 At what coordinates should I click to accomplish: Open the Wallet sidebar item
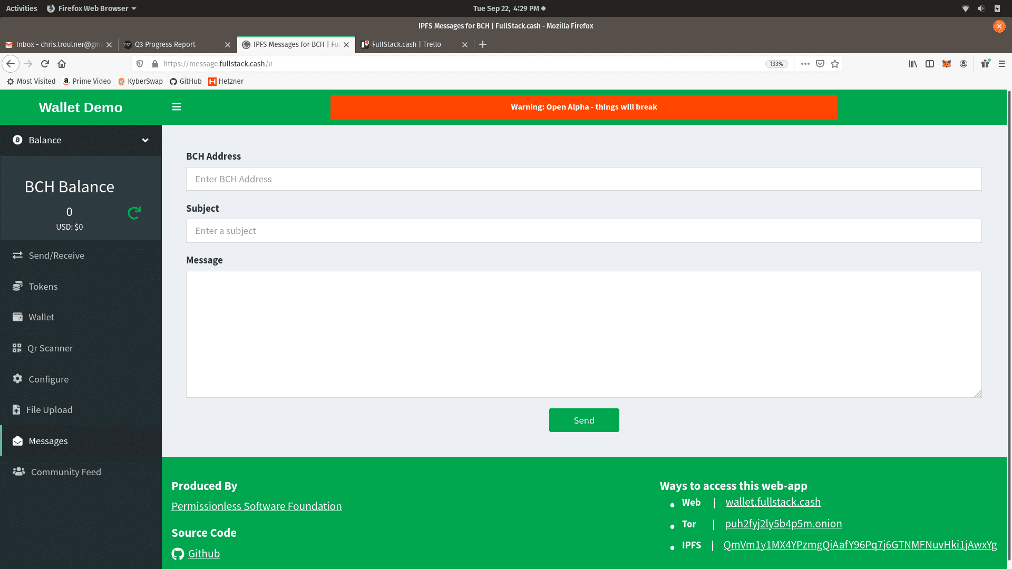pos(41,317)
